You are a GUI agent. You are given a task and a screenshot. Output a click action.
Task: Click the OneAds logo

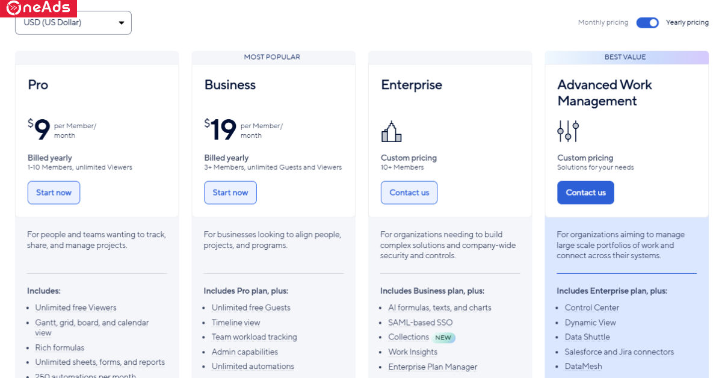pos(39,8)
